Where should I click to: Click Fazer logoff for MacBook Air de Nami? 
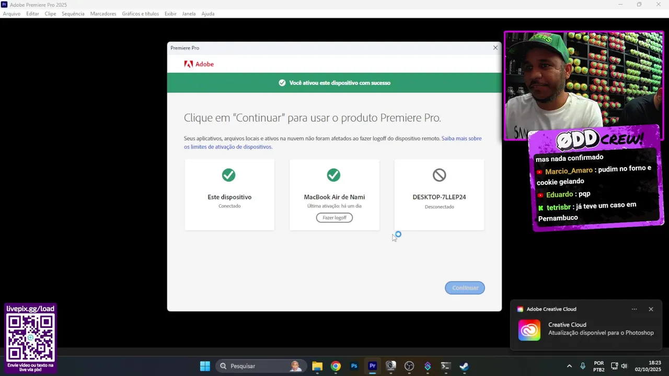click(334, 218)
